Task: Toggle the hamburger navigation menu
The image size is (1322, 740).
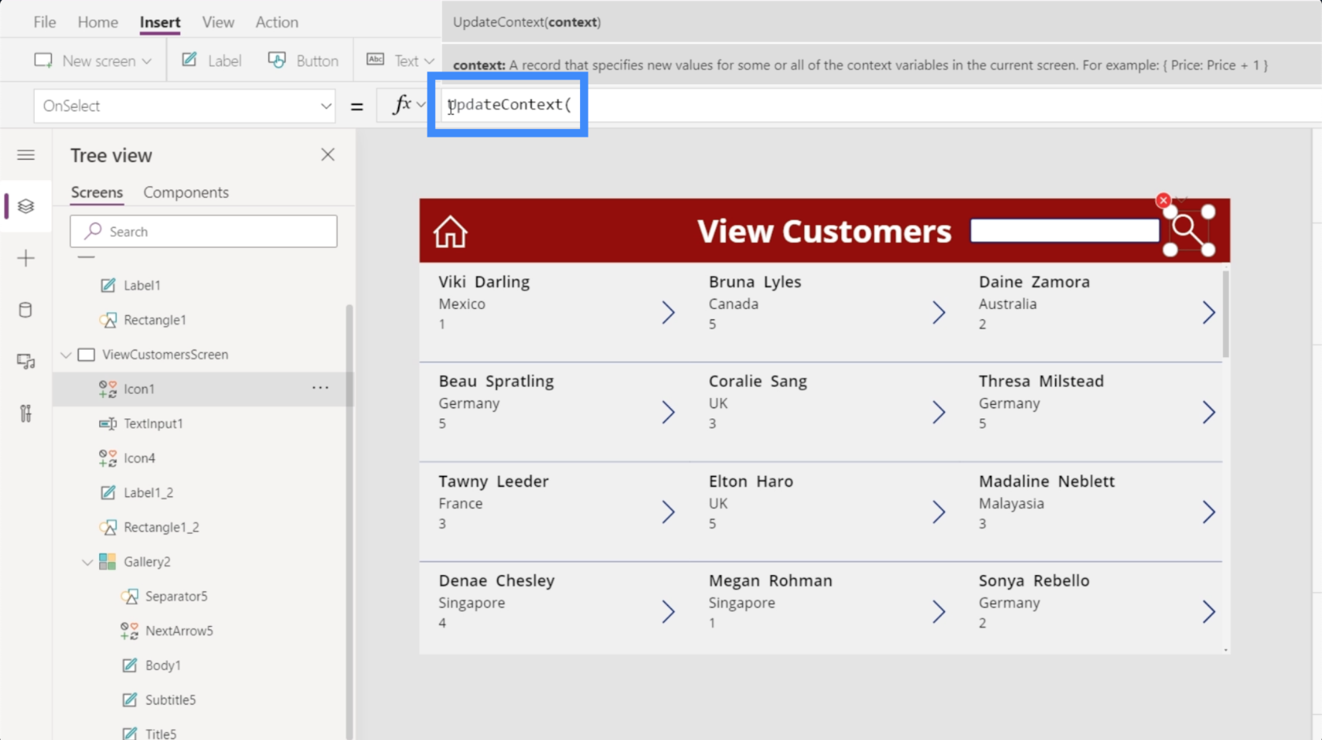Action: tap(26, 155)
